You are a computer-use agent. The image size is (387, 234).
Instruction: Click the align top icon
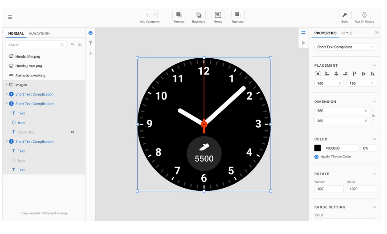coord(354,74)
